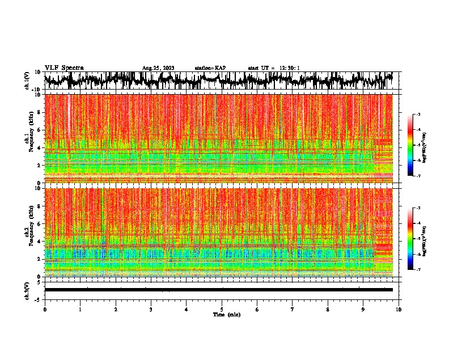Click the time axis tick label '1'
The width and height of the screenshot is (449, 347).
point(80,310)
